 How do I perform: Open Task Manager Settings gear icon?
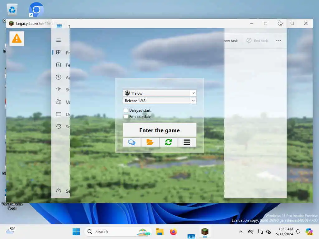tap(59, 191)
